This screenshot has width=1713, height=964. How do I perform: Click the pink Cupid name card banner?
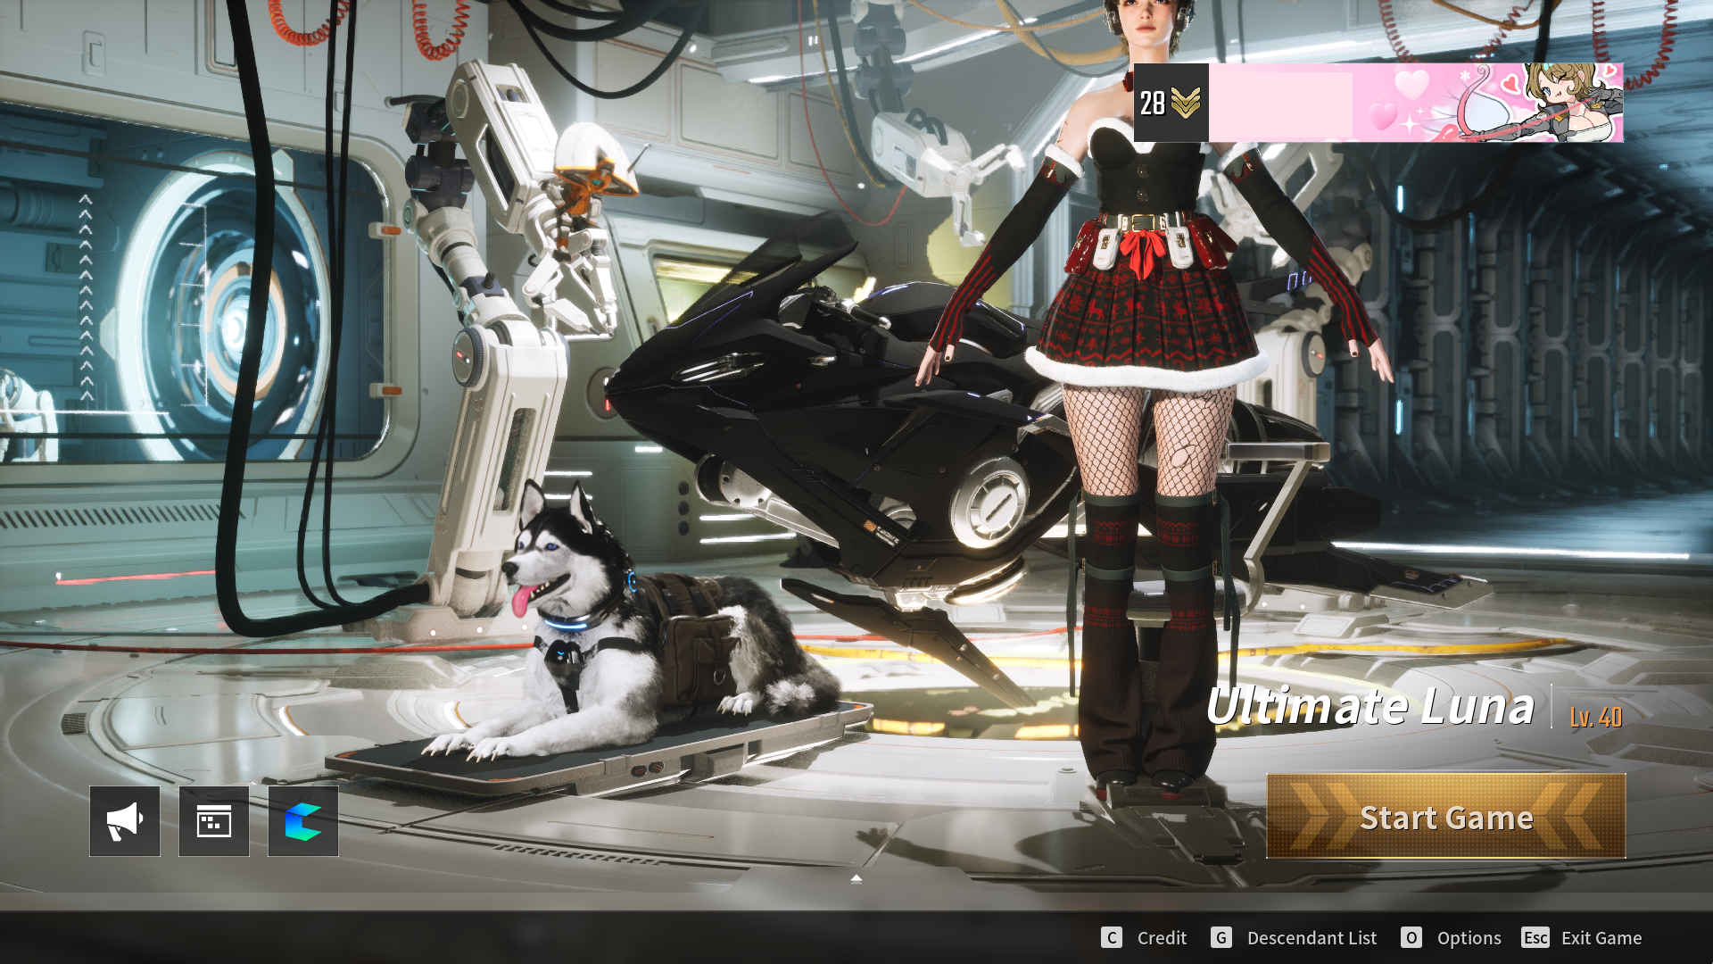1415,103
